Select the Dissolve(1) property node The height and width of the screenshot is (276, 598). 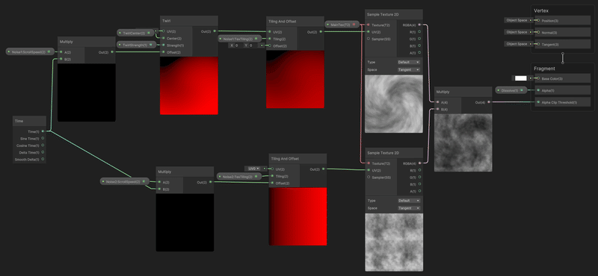tap(511, 90)
